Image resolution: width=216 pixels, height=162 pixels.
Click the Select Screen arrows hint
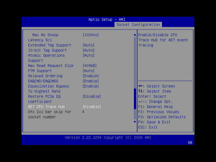click(x=157, y=86)
